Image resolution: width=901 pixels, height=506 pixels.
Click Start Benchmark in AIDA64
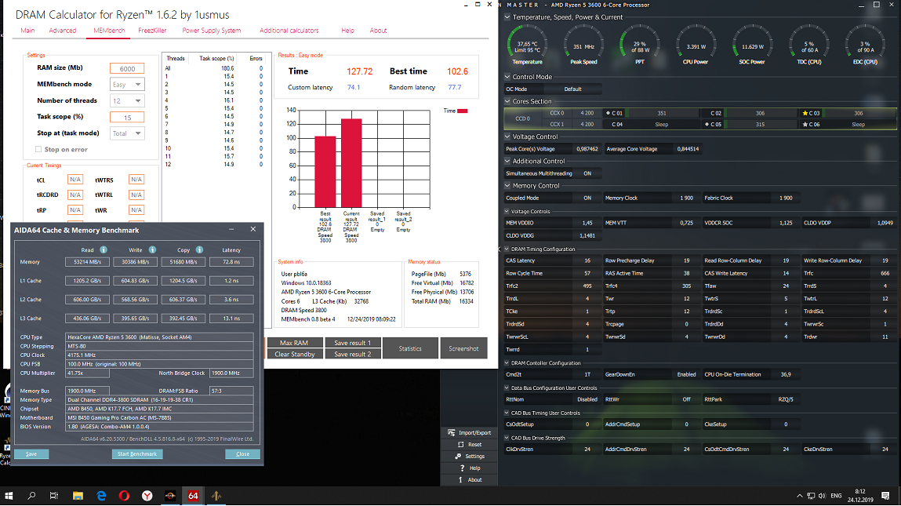tap(136, 454)
